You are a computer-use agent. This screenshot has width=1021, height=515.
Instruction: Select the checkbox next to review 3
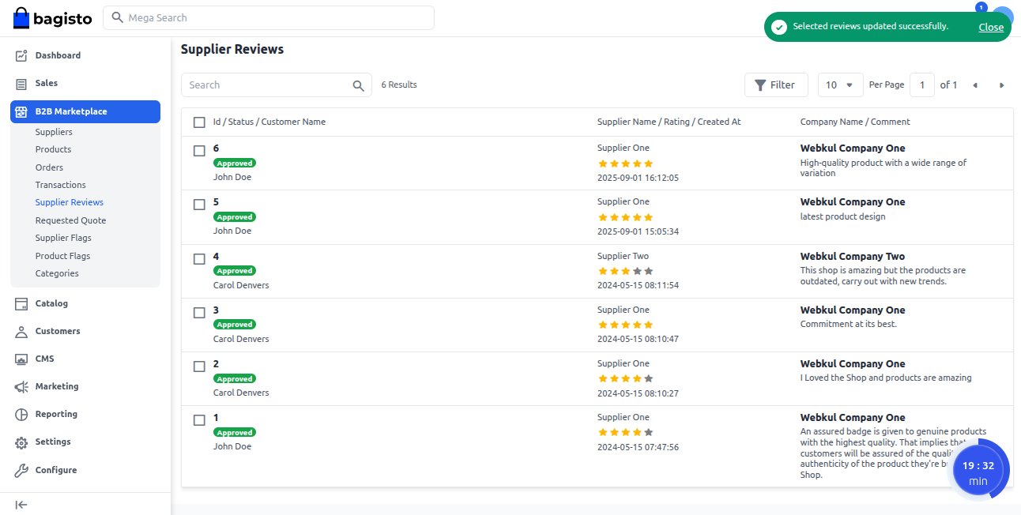coord(199,312)
